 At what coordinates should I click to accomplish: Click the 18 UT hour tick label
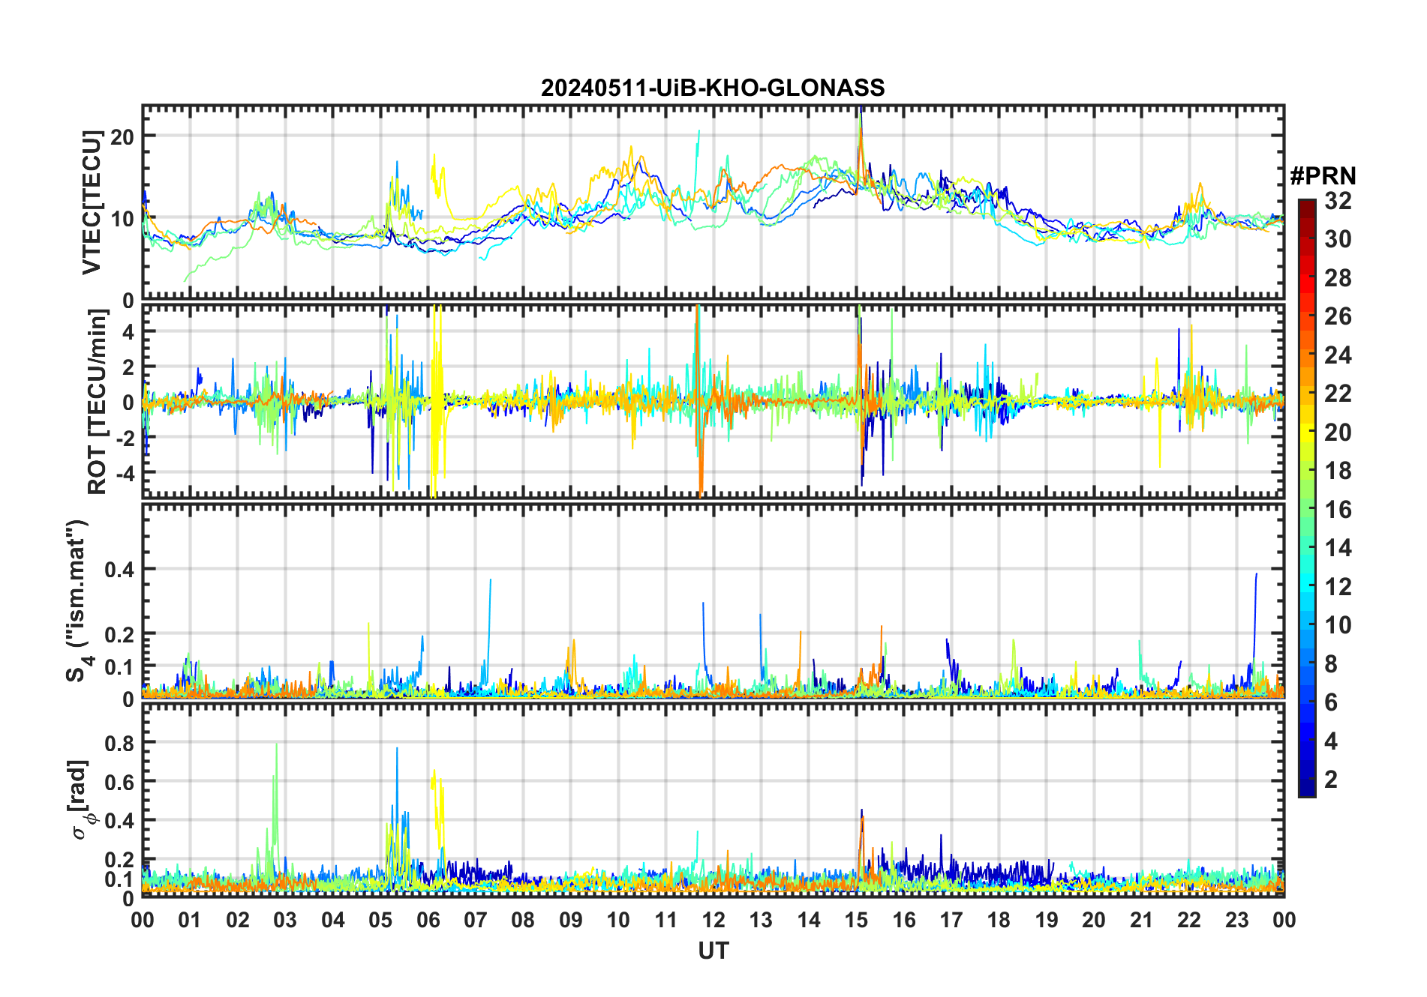[x=999, y=921]
